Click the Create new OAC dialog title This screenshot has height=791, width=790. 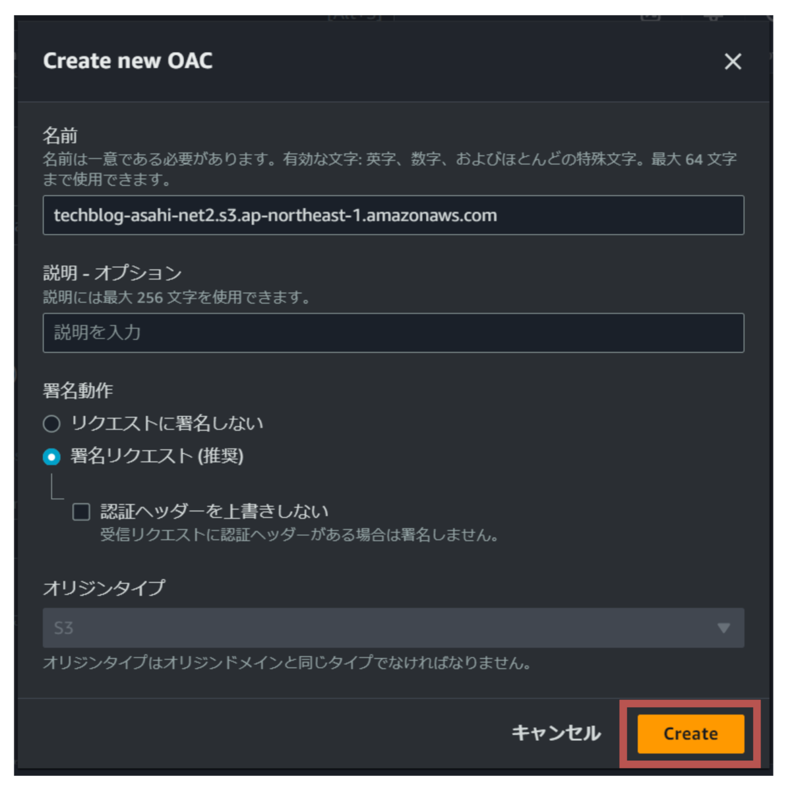[128, 61]
